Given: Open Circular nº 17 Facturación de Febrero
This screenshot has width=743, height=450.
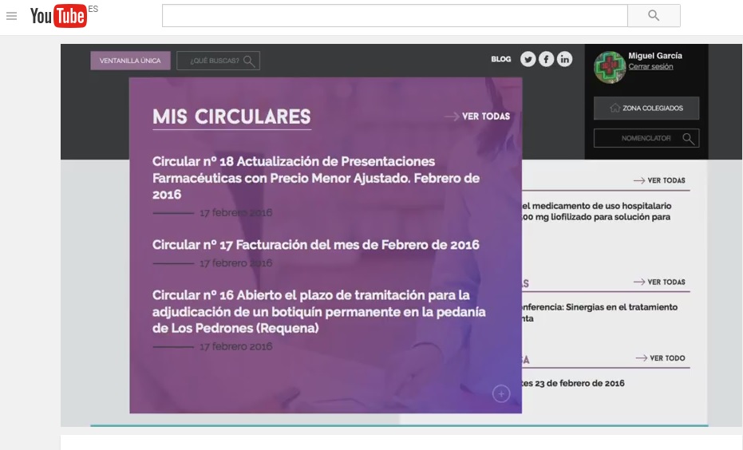Looking at the screenshot, I should click(x=316, y=245).
